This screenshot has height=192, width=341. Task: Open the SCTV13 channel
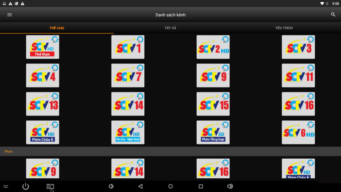[x=43, y=104]
